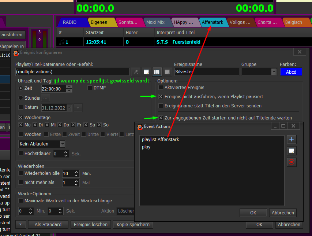Screen dimensions: 312x236
Task: Enable the Datum checkbox
Action: [x=20, y=107]
